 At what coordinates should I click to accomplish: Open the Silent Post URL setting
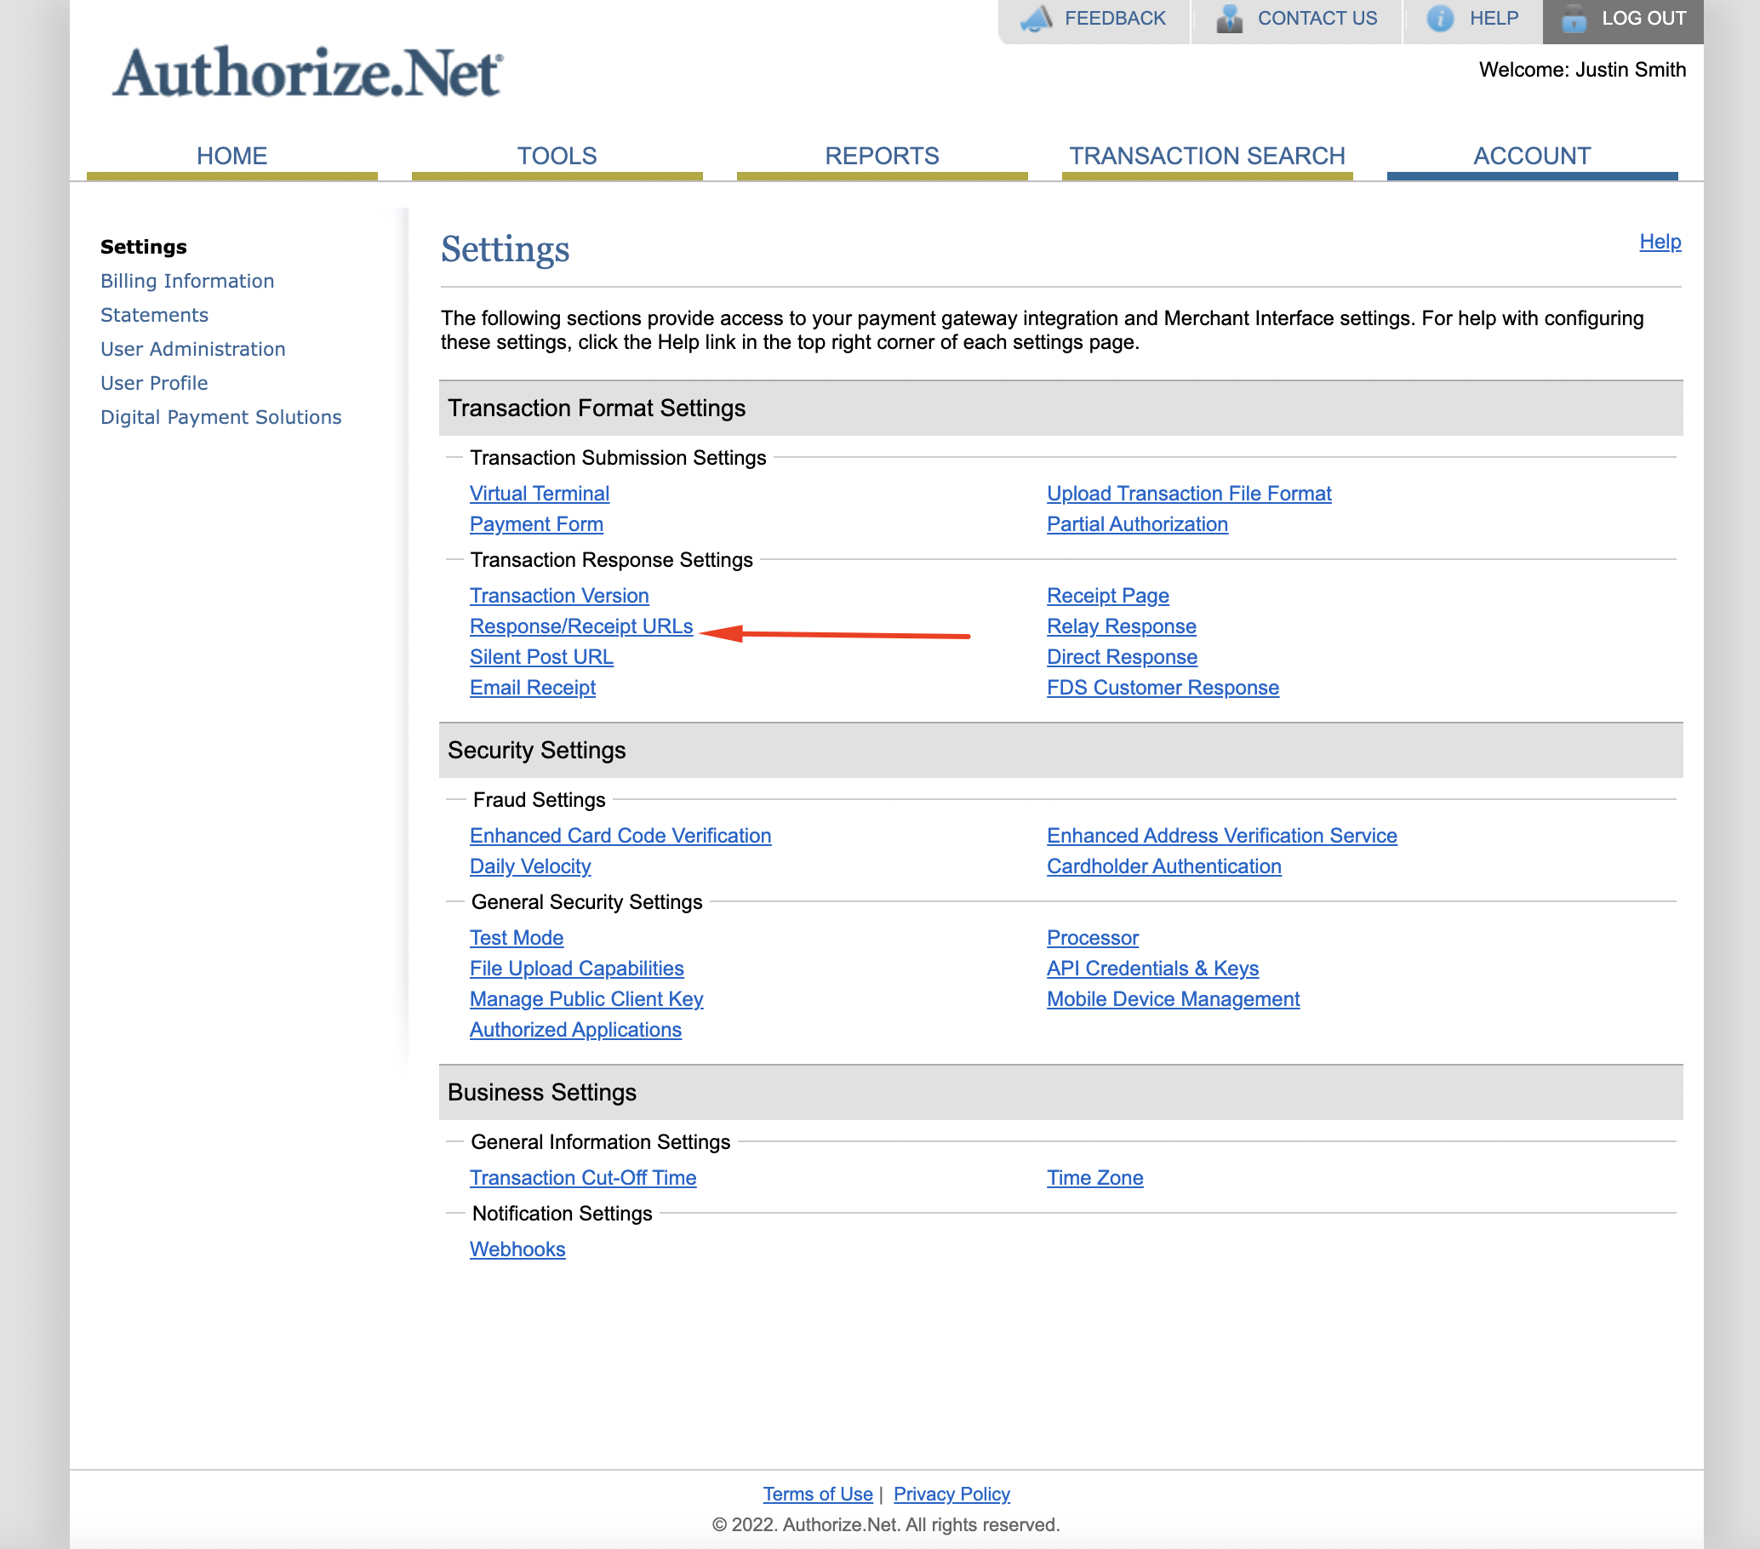[x=540, y=657]
